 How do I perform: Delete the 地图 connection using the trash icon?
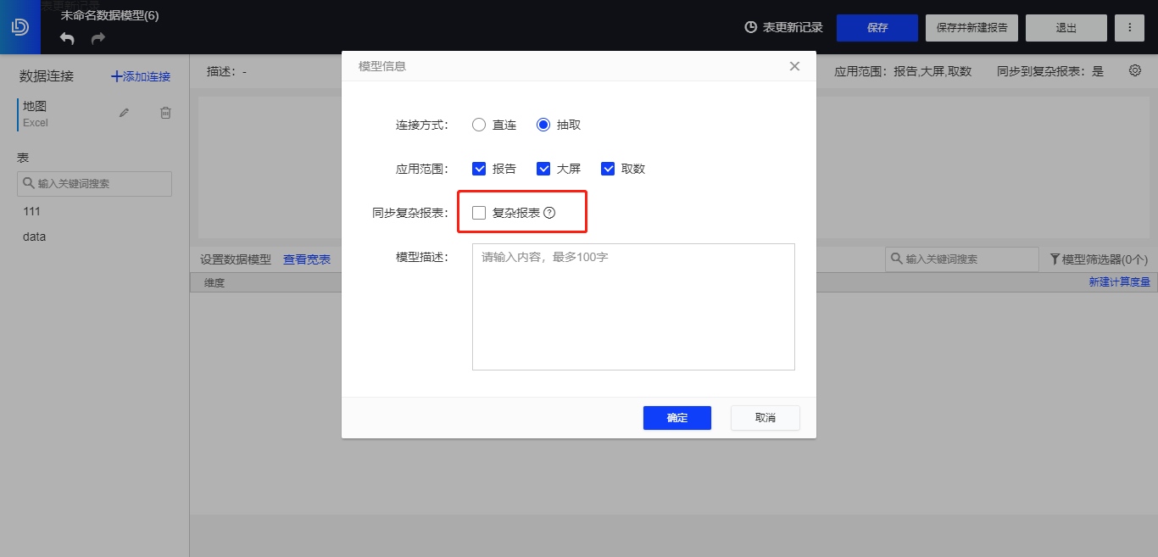[165, 111]
